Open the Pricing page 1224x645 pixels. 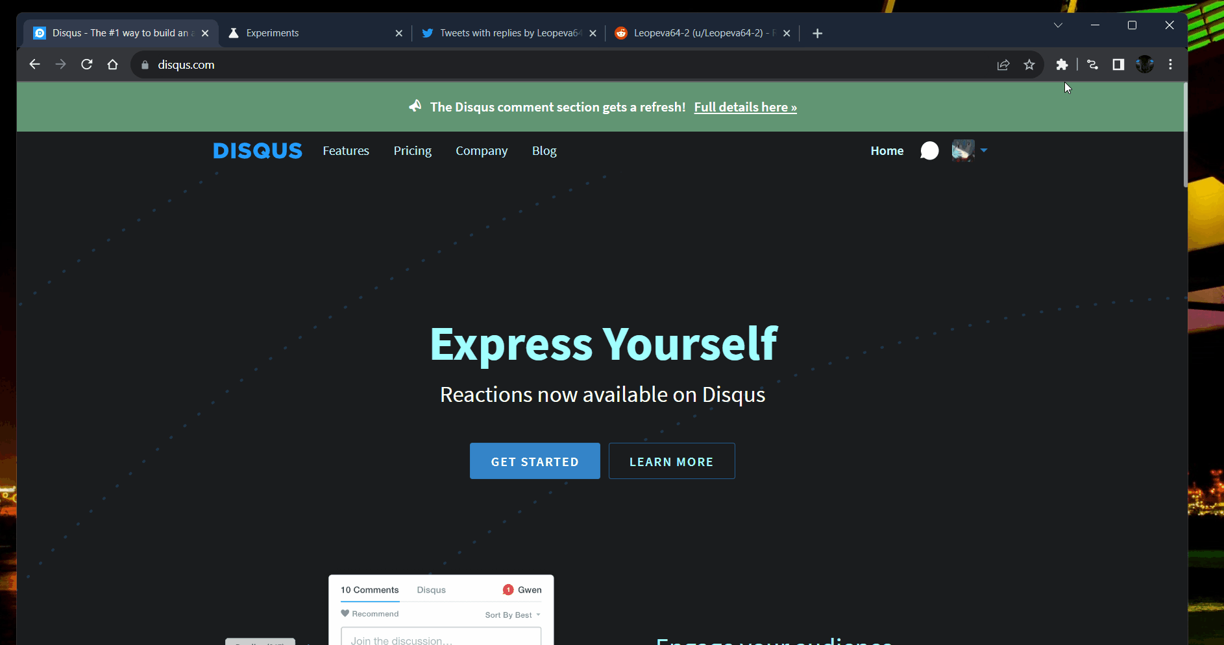coord(413,150)
